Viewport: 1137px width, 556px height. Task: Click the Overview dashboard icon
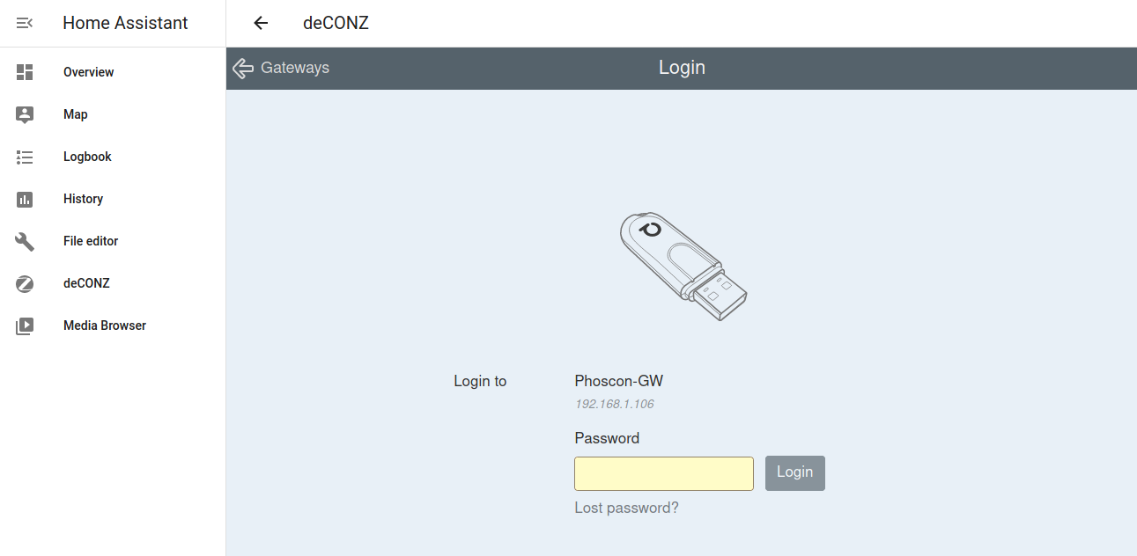(x=25, y=72)
